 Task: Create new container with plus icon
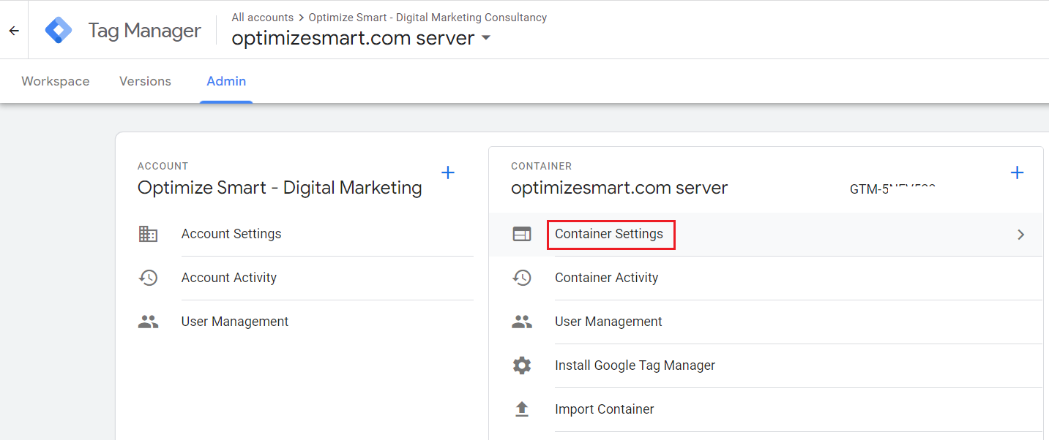1017,172
